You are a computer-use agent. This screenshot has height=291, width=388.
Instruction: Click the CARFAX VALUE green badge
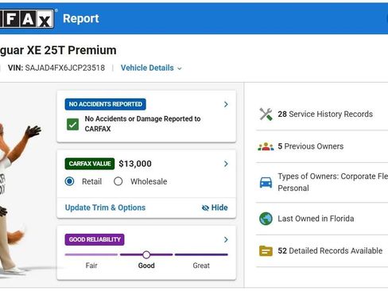pyautogui.click(x=90, y=164)
